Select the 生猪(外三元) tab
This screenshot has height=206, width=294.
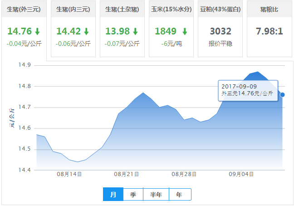pyautogui.click(x=24, y=9)
